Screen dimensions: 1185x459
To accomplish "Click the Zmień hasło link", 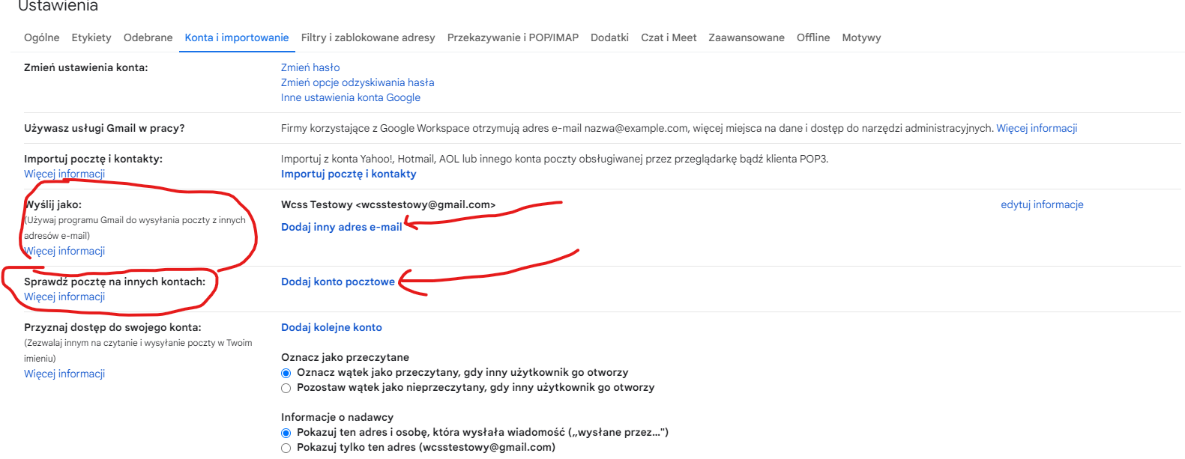I will tap(310, 67).
